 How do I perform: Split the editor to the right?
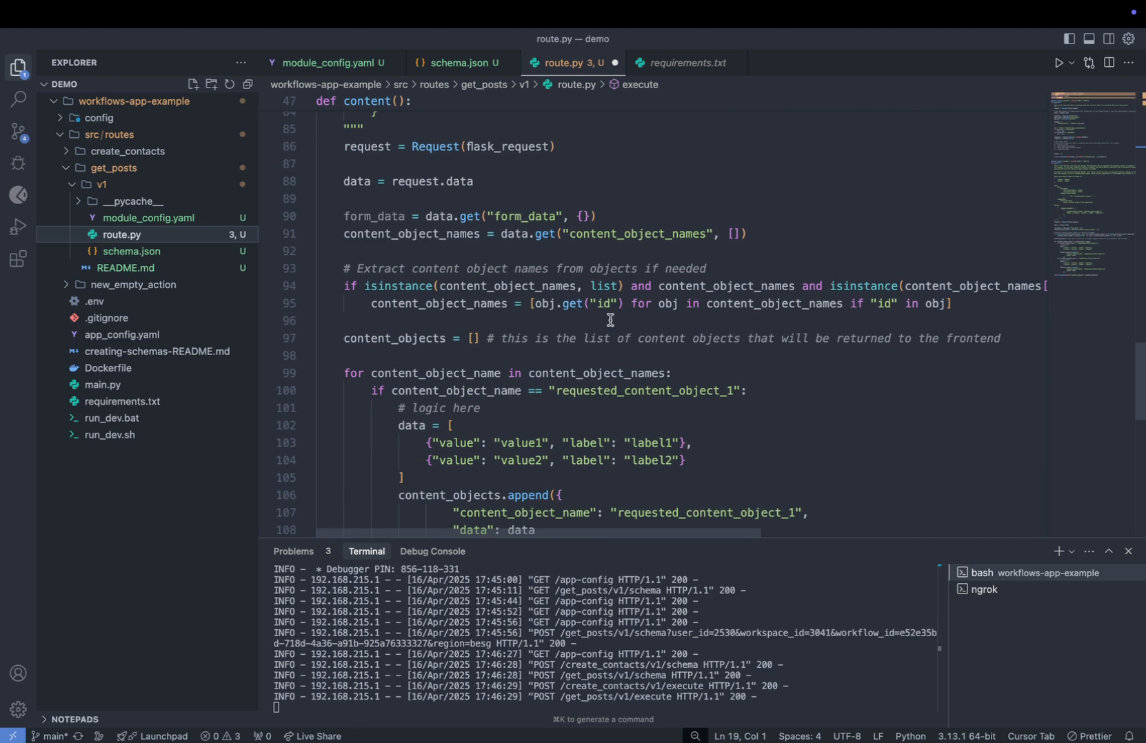point(1109,63)
